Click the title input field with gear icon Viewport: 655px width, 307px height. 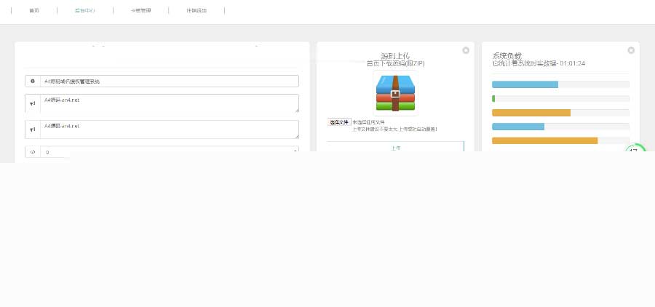coord(169,81)
